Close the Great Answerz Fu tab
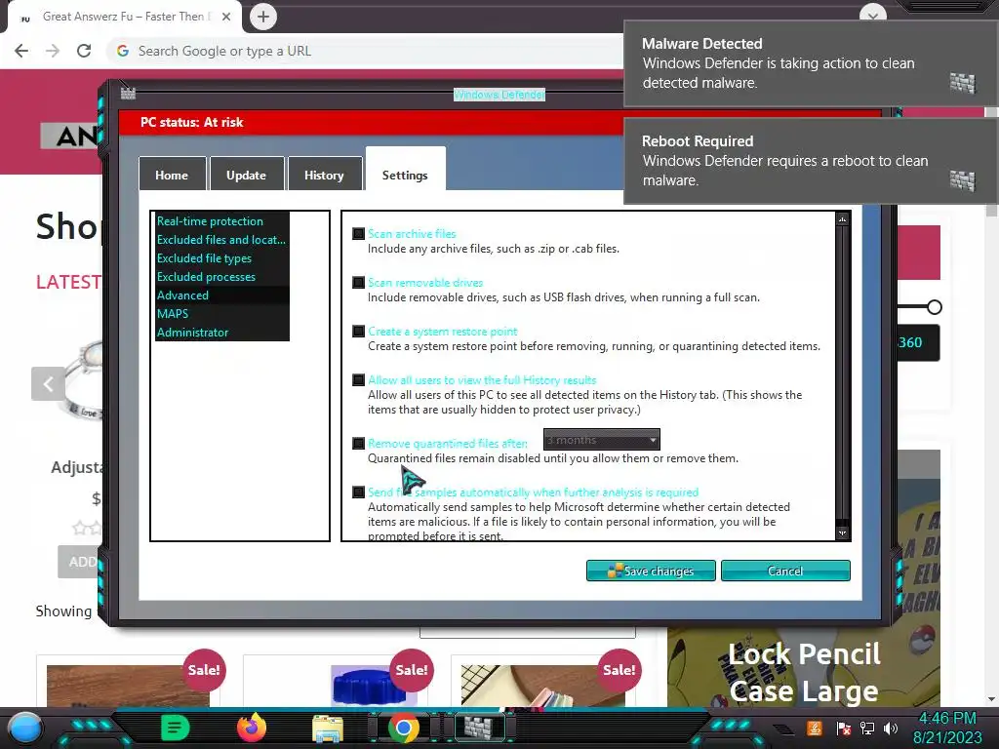This screenshot has width=999, height=749. tap(226, 17)
